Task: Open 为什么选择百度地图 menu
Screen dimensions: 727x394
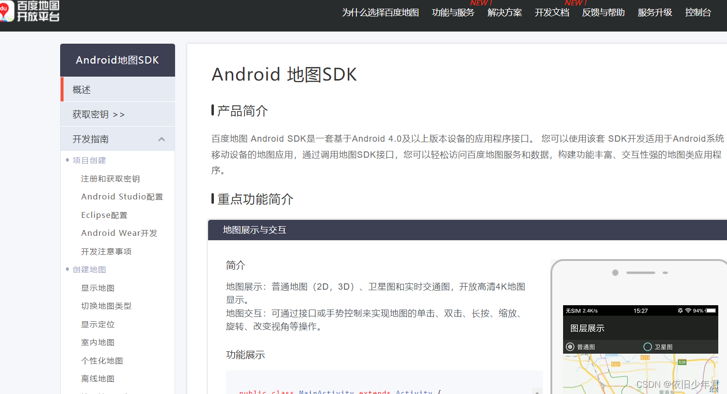Action: [380, 13]
